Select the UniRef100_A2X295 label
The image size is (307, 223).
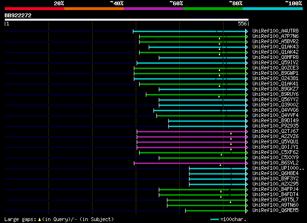click(275, 184)
